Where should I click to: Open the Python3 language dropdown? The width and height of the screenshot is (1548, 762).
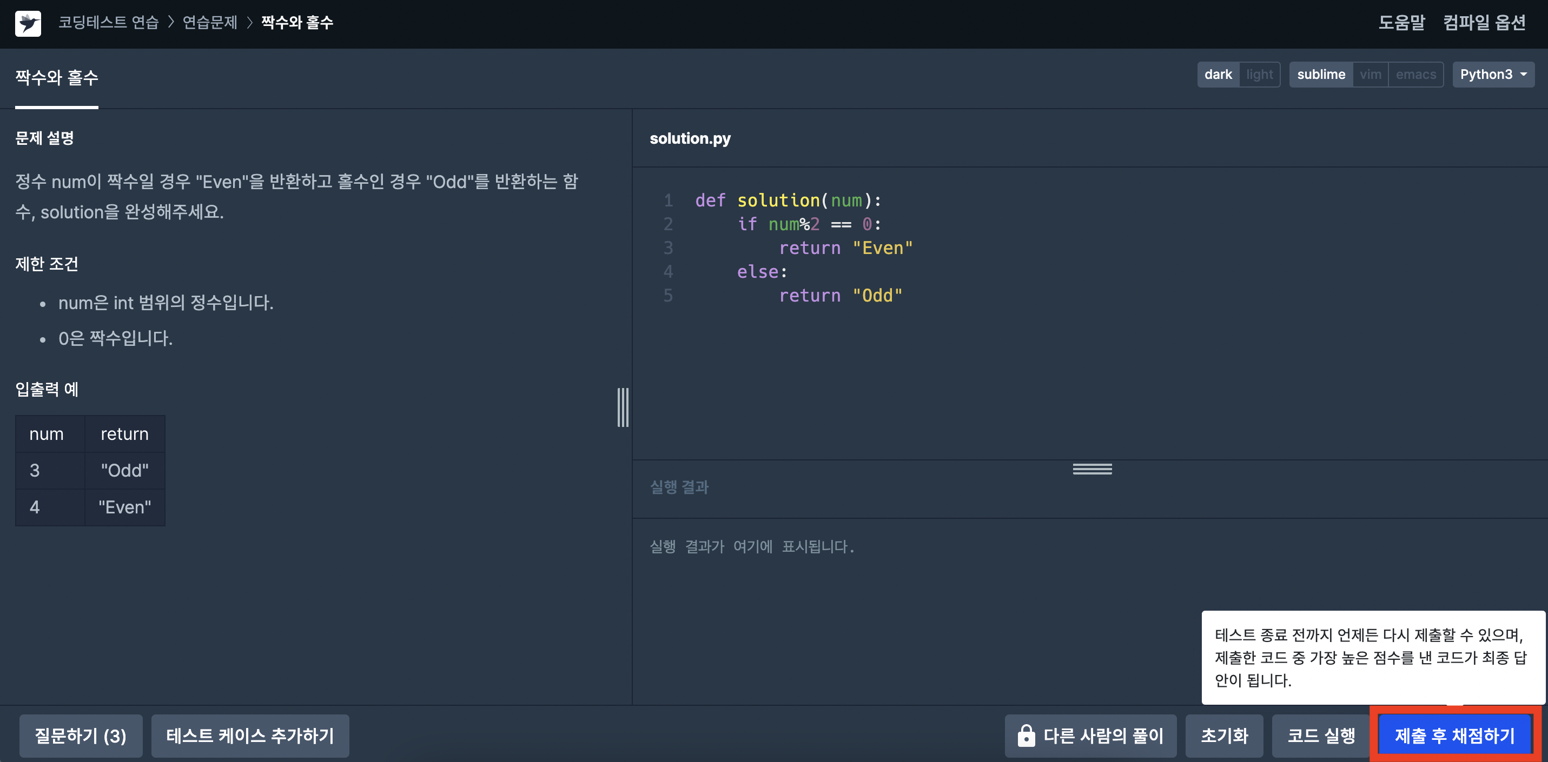pyautogui.click(x=1493, y=75)
